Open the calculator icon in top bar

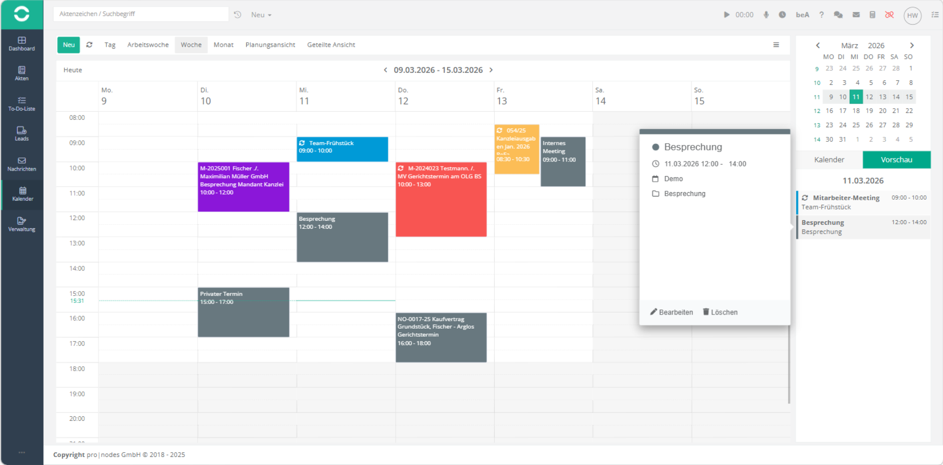coord(873,15)
